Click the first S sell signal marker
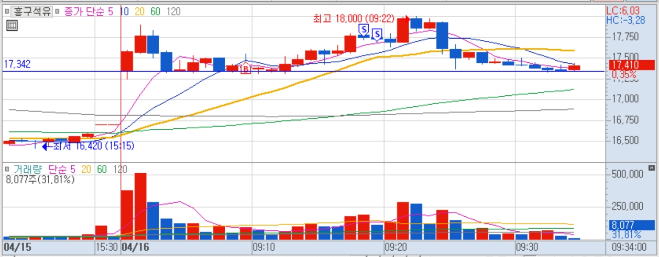 pyautogui.click(x=363, y=29)
